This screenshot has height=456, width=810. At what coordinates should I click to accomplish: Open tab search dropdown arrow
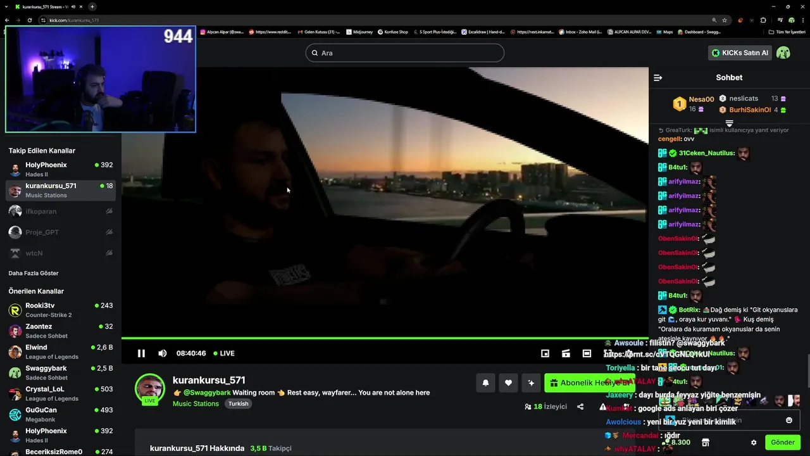click(6, 6)
